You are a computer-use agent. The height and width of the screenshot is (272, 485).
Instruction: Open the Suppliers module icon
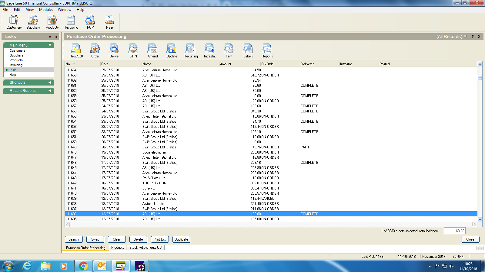pyautogui.click(x=33, y=22)
